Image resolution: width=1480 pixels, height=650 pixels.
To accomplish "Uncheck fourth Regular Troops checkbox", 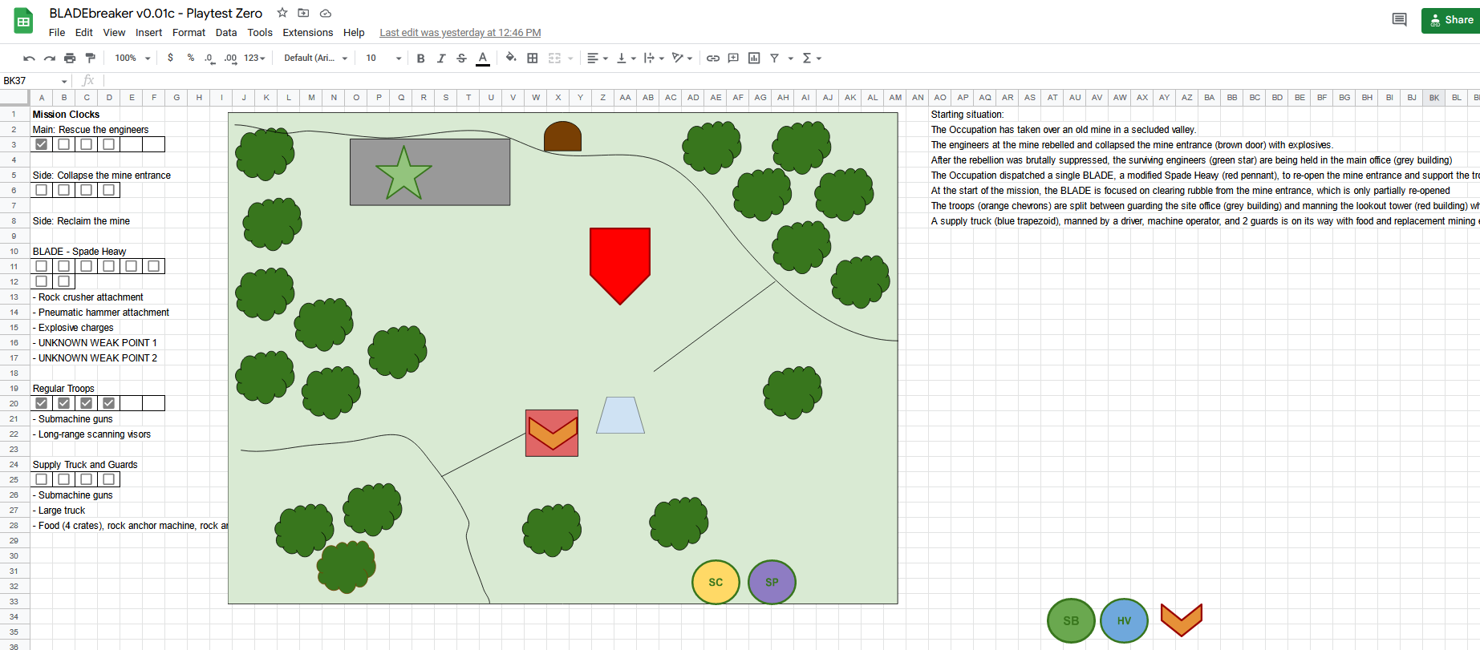I will pos(109,403).
